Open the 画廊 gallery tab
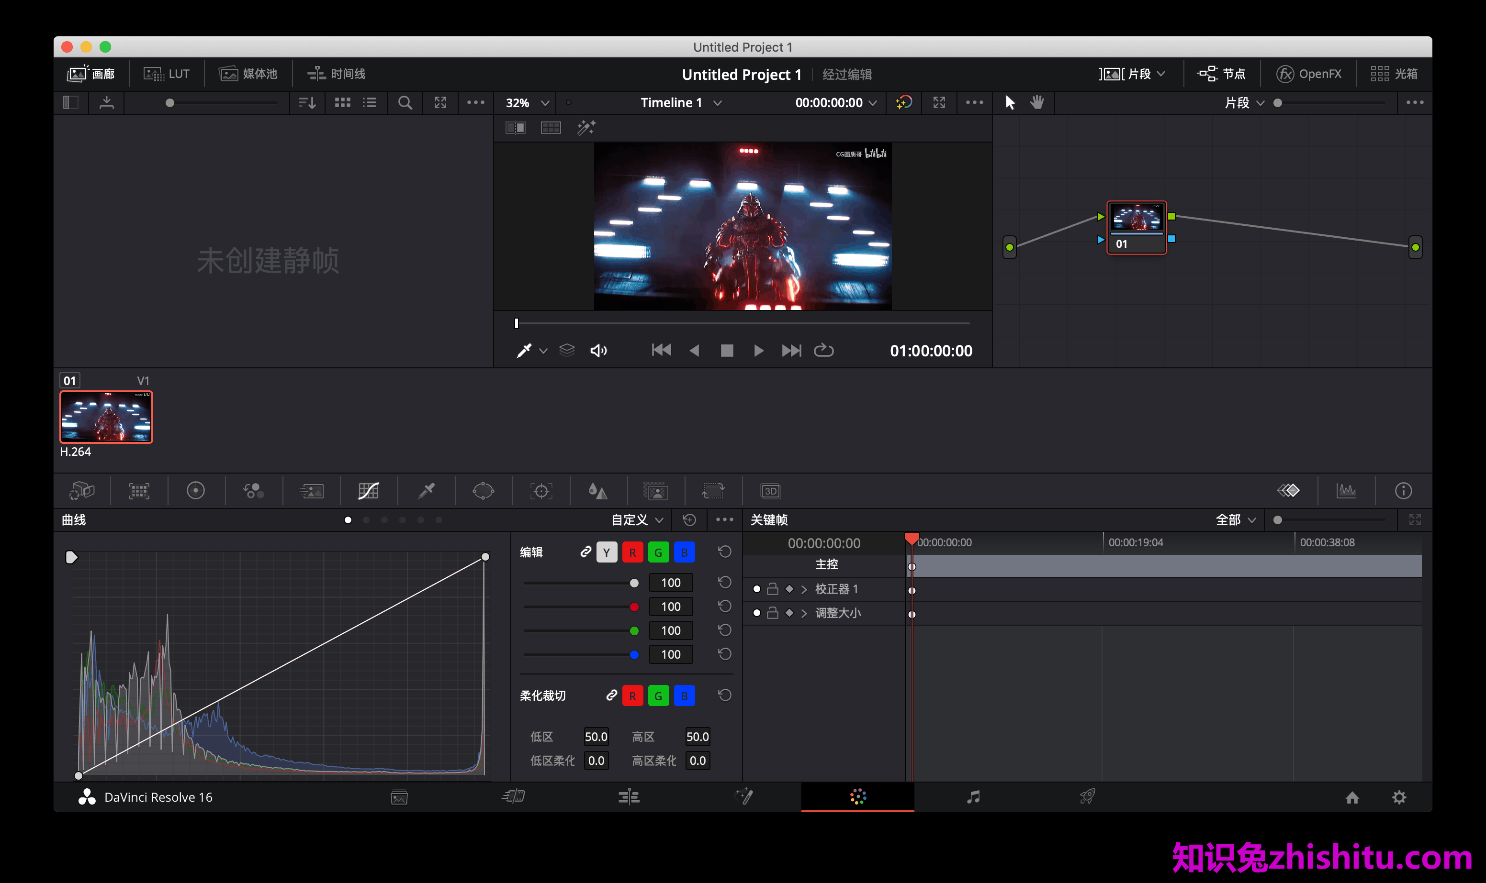 tap(91, 74)
